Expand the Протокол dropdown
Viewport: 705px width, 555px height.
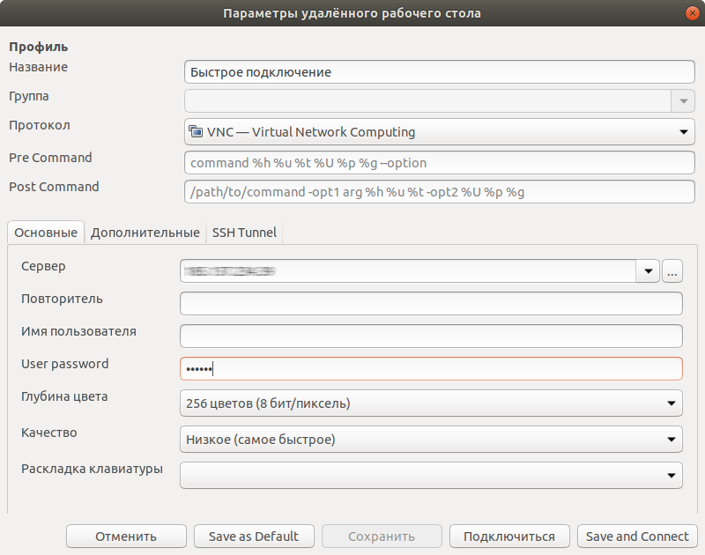(x=683, y=132)
